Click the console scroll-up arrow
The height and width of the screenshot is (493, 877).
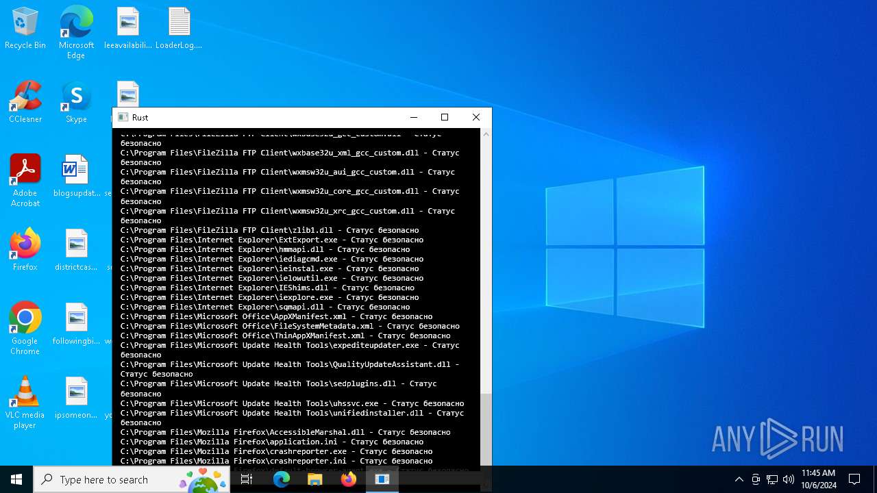(486, 134)
